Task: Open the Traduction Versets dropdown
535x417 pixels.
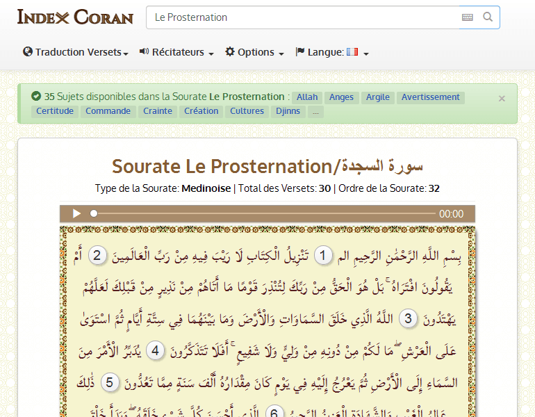Action: (76, 52)
